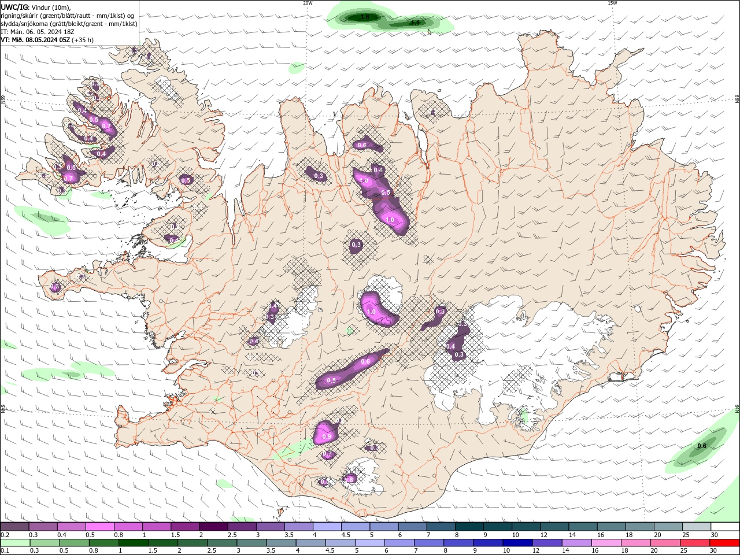Viewport: 740px width, 555px height.
Task: Click the 1.8 rain value north of Iceland
Action: (365, 17)
